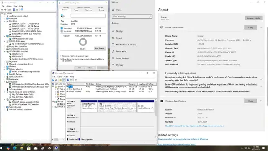Open Help menu in Computer Management
This screenshot has height=151, width=268.
[x=72, y=77]
